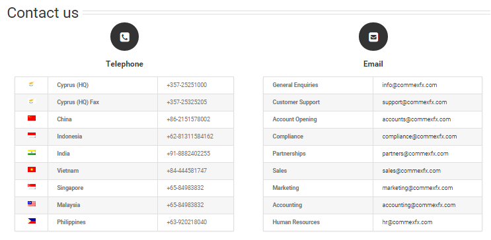Screen dimensions: 491x240
Task: Select the China number +86-2151578002
Action: pyautogui.click(x=188, y=119)
